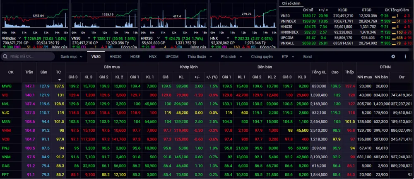Click the VNINDEX row in index table
This screenshot has width=414, height=179.
pyautogui.click(x=289, y=21)
